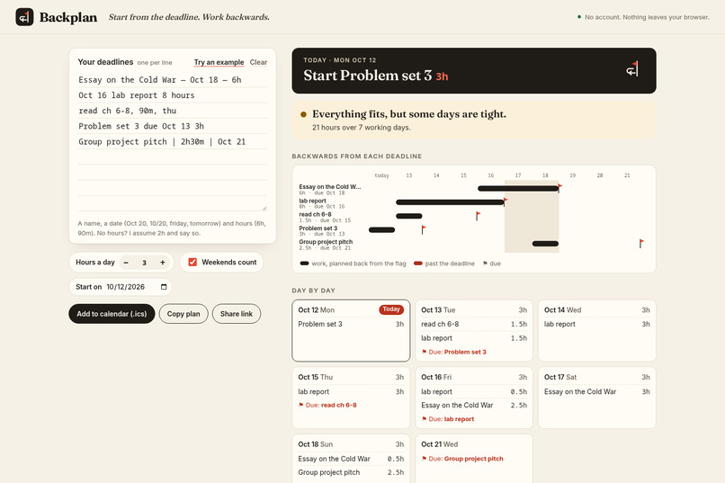Open the calendar picker icon in Start on field
Image resolution: width=725 pixels, height=483 pixels.
[164, 287]
